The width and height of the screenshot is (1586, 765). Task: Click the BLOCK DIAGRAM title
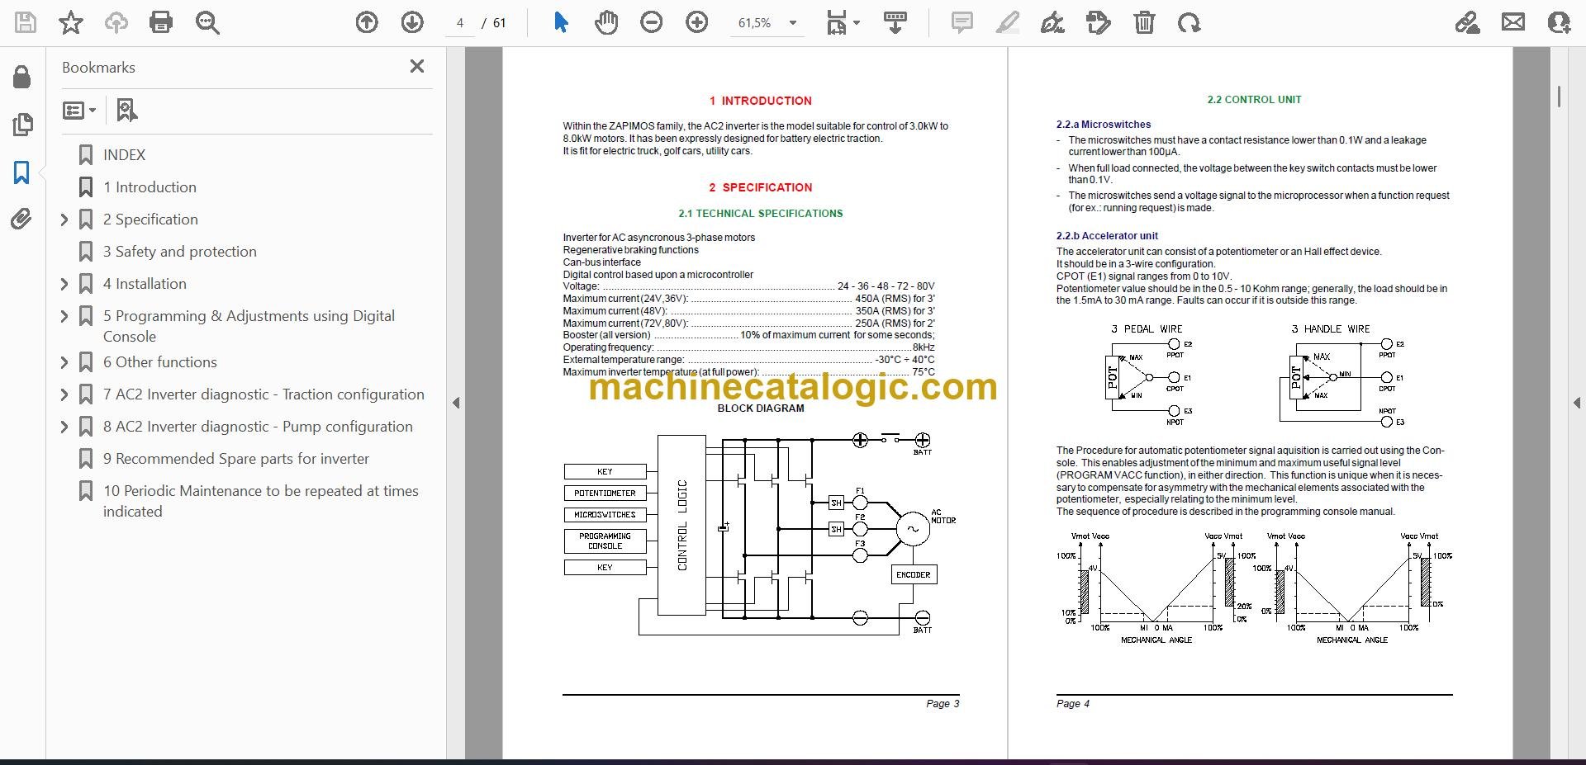tap(761, 408)
